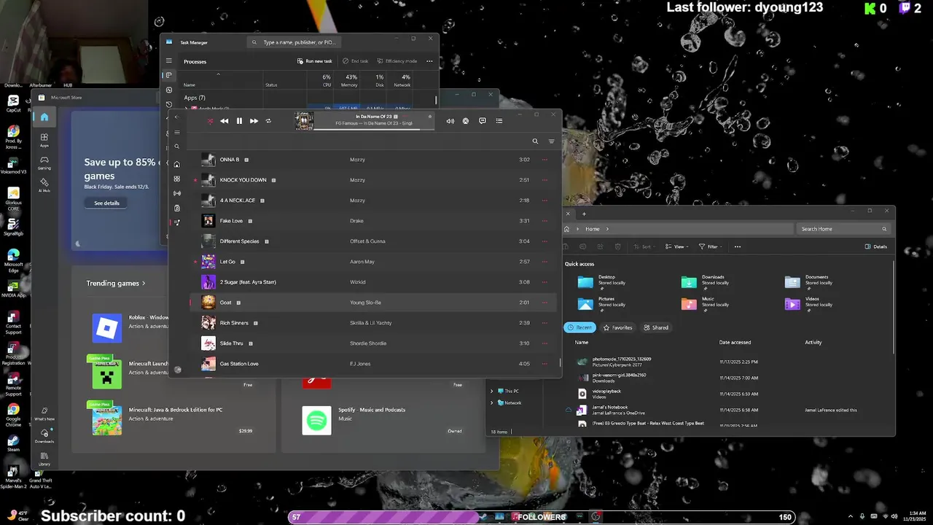The image size is (933, 525).
Task: Open the Filter dropdown in File Explorer
Action: click(711, 246)
